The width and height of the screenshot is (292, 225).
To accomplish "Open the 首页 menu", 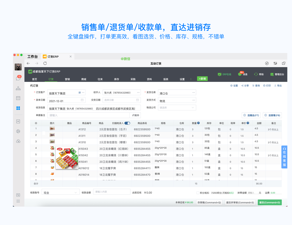I will 34,79.
